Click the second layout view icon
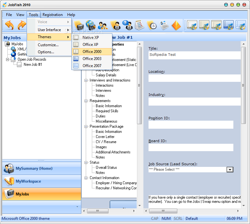 coord(204,25)
